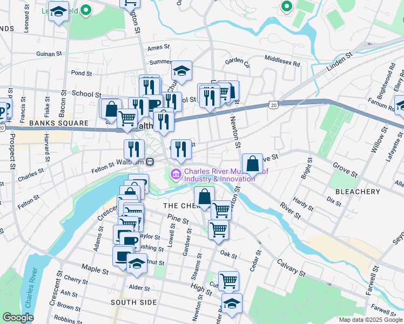Select restaurant marker above Charles River Museum
The image size is (404, 324).
point(181,151)
